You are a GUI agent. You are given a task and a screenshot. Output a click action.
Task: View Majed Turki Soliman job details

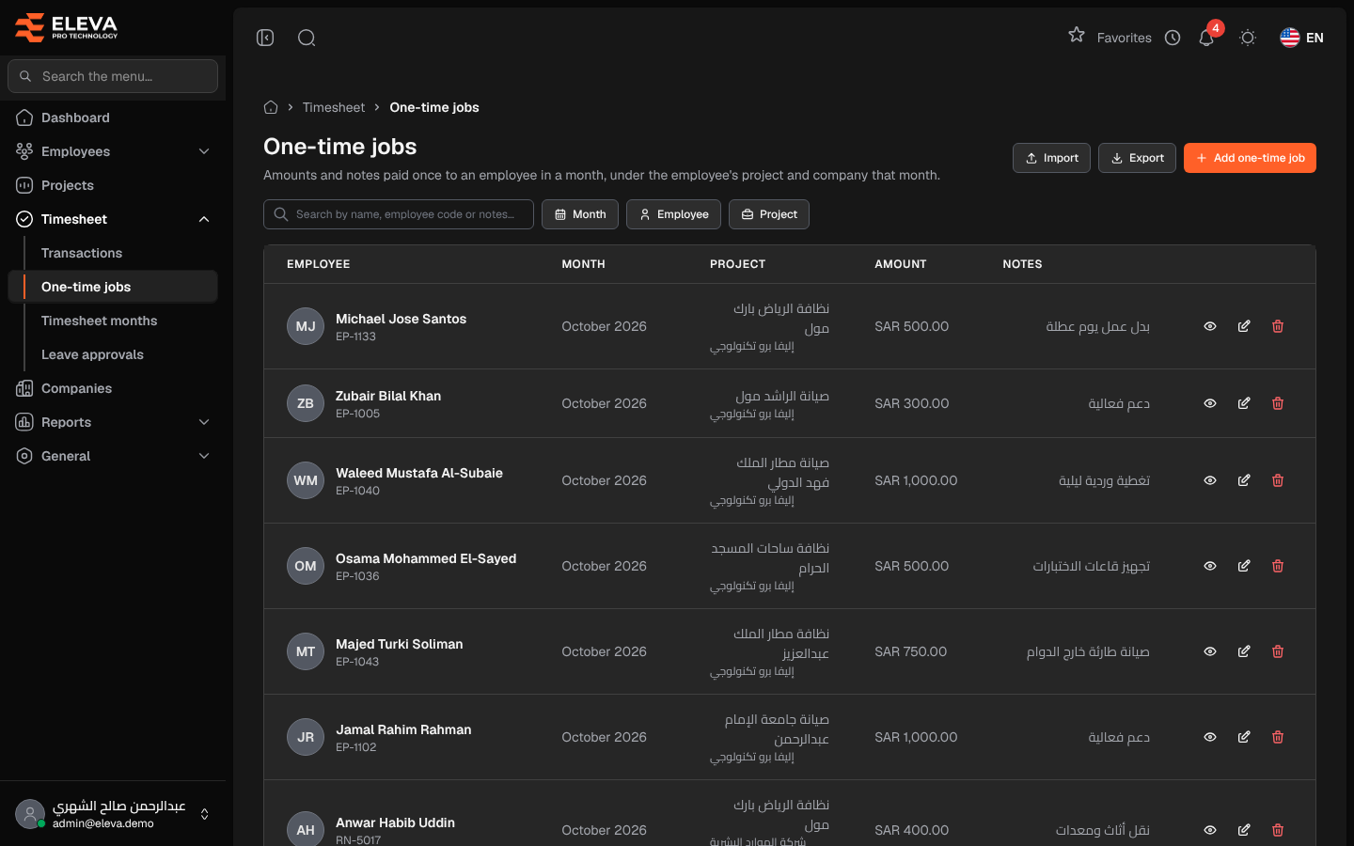pos(1210,651)
